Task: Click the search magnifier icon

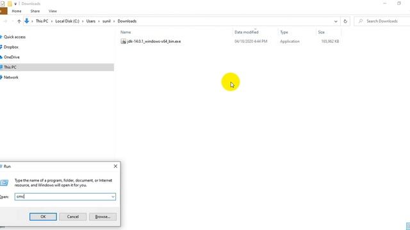Action: pyautogui.click(x=361, y=21)
